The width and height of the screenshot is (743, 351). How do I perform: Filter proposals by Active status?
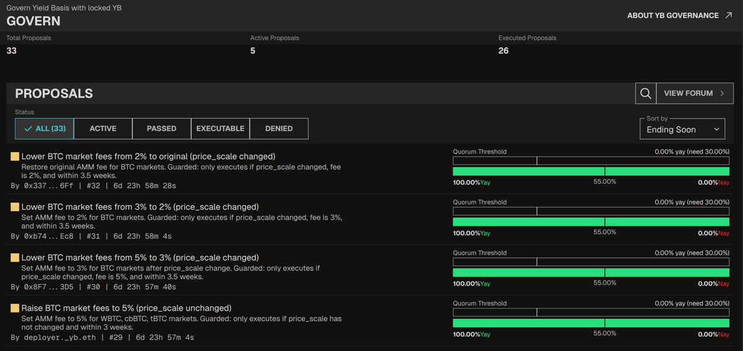(103, 129)
